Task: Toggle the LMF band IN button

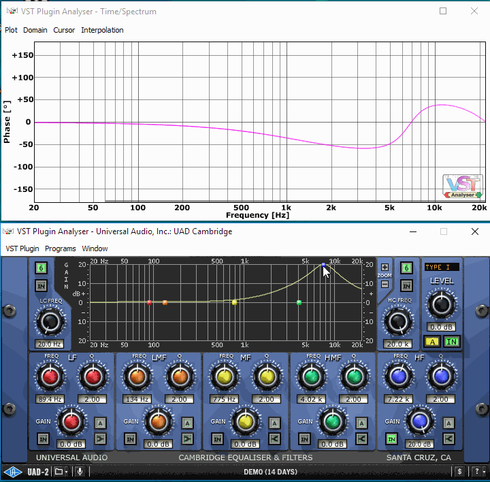Action: [130, 439]
